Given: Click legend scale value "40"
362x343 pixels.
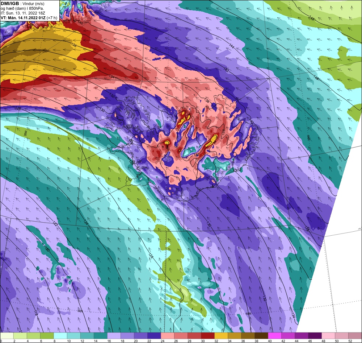Looking at the screenshot, I should click(270, 341).
